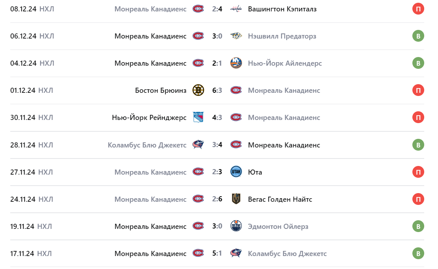438x269 pixels.
Task: Click the Utah team logo
Action: point(236,172)
